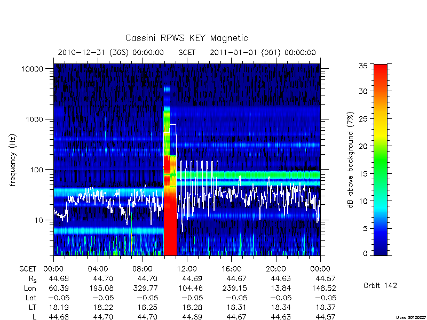427x320 pixels.
Task: Click the longitude value 104.46
Action: (191, 288)
